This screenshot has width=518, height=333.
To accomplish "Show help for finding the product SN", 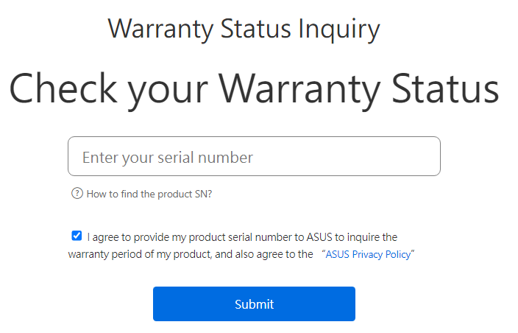I will (149, 194).
